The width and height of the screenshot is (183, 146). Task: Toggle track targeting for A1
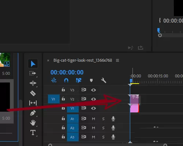point(73,119)
